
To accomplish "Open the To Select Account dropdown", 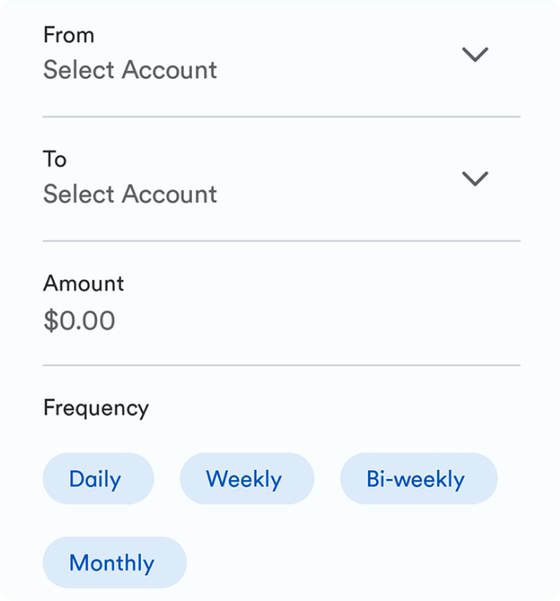I will coord(282,179).
